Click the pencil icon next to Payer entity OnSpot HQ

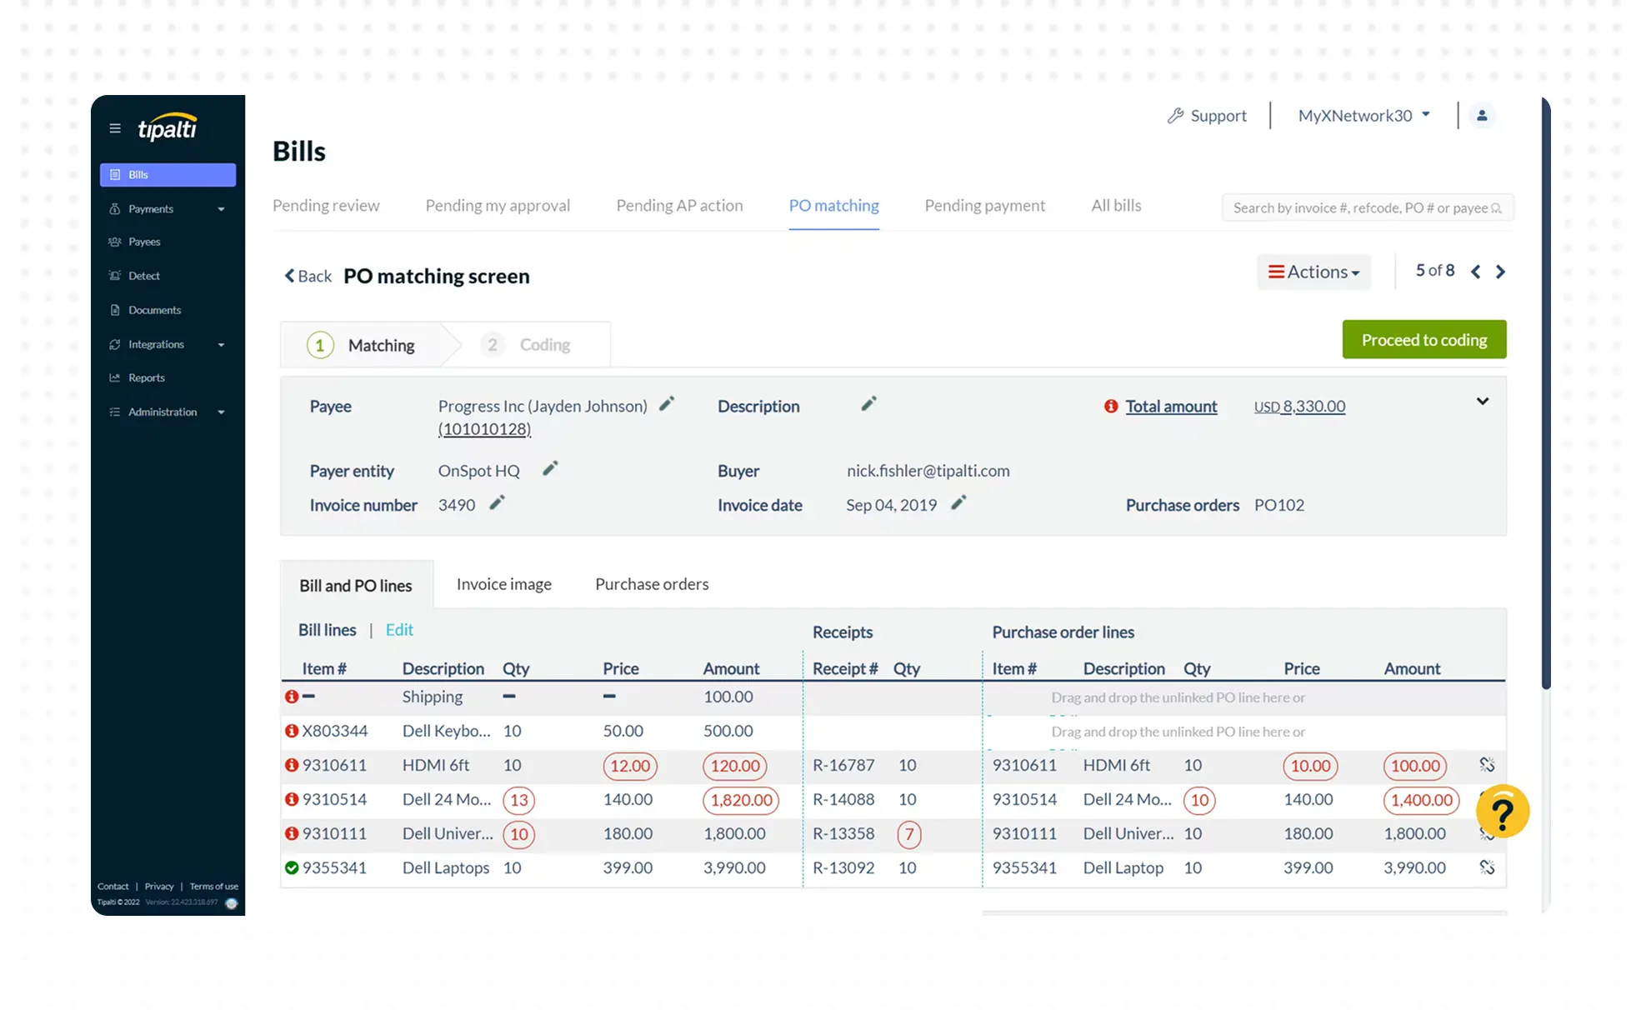(x=550, y=468)
